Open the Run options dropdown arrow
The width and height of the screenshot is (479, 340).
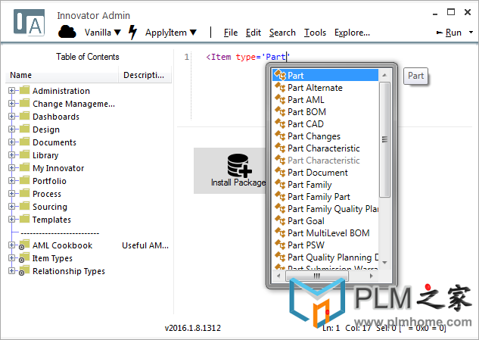point(471,32)
